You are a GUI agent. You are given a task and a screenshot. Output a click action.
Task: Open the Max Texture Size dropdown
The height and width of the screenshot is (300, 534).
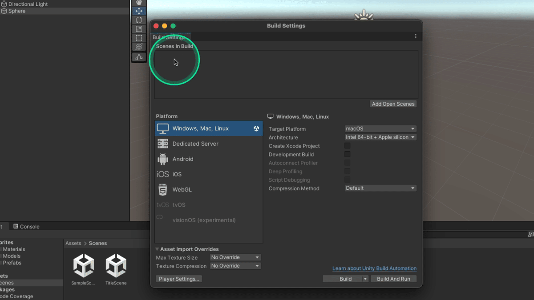pos(235,257)
